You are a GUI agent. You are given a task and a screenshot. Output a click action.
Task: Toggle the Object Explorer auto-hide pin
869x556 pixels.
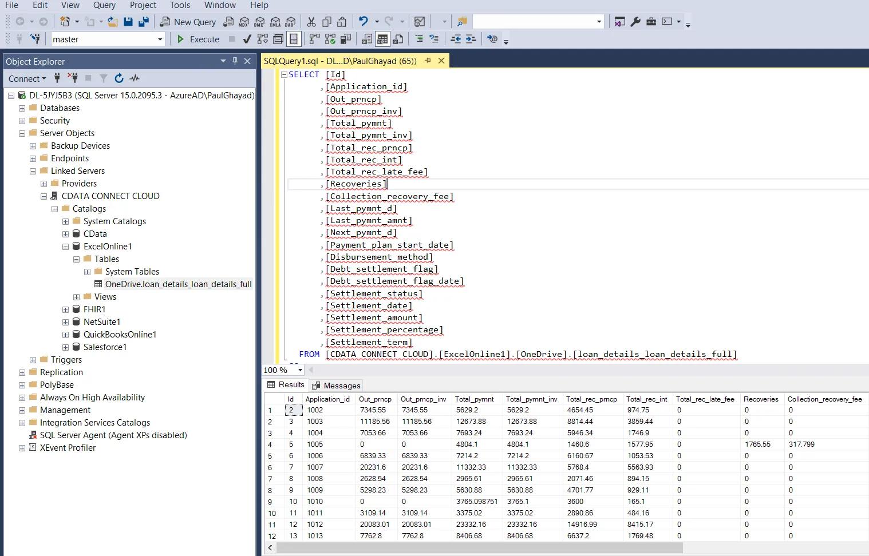click(x=235, y=61)
